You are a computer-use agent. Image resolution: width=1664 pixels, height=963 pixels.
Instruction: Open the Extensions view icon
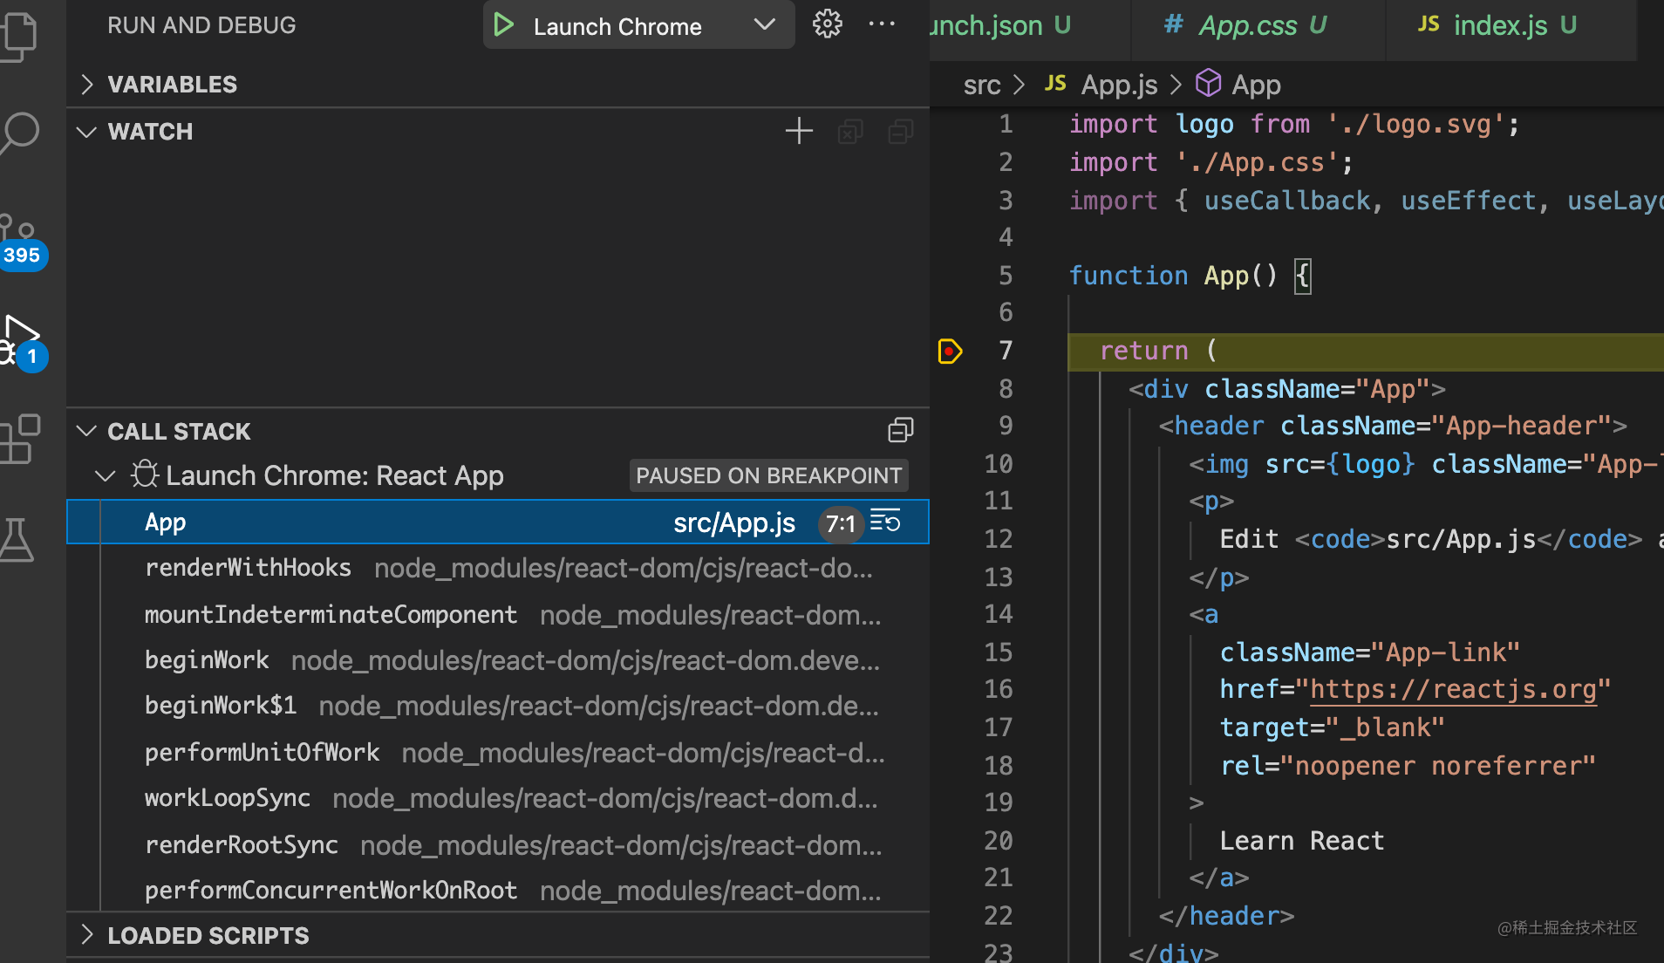point(19,439)
